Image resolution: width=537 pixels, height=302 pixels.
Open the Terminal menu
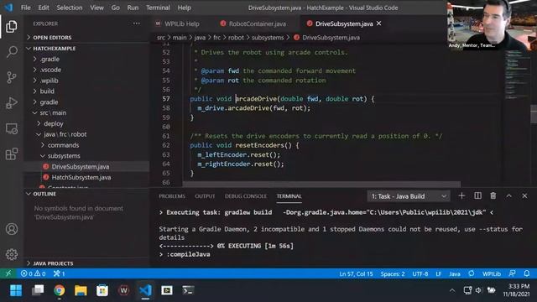[x=158, y=8]
